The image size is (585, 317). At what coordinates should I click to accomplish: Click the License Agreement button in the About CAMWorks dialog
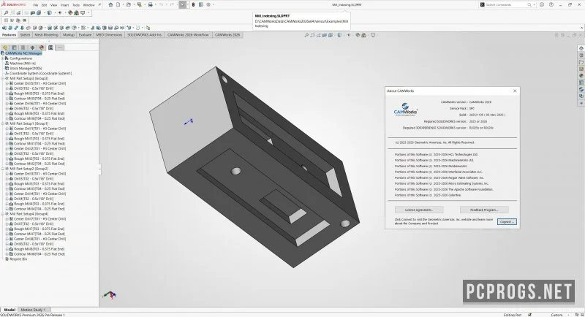[x=419, y=210]
